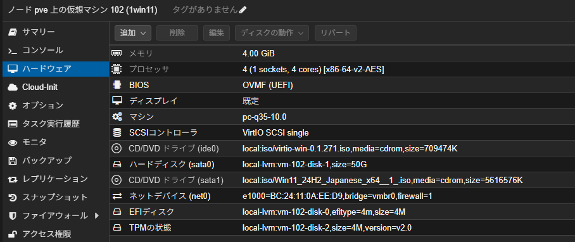Click the sata0 hard disk drive icon

tap(117, 164)
